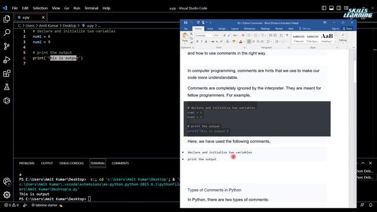Toggle Strikethrough in Word ribbon
377x212 pixels.
click(x=213, y=42)
